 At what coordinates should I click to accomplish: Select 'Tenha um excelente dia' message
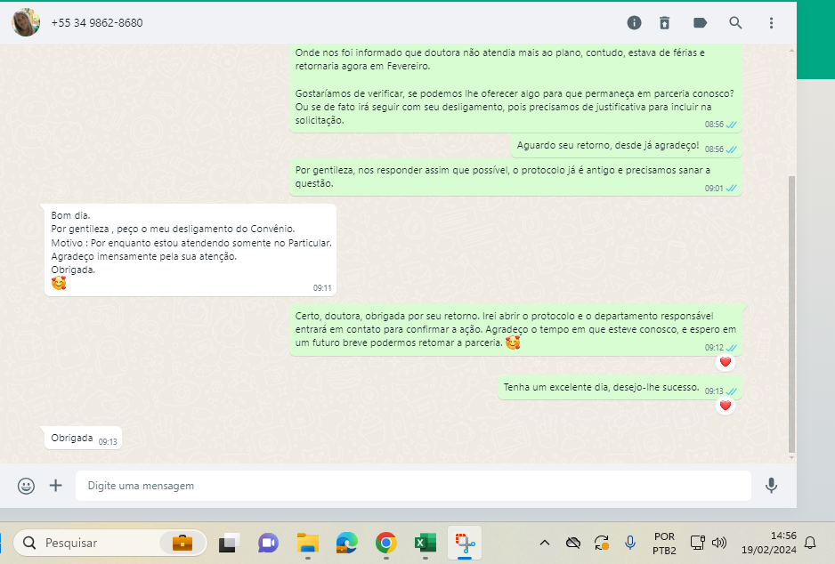pos(620,388)
